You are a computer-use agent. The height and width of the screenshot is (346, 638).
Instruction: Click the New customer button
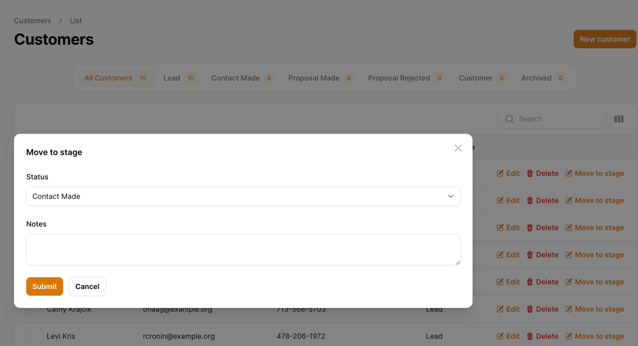605,39
